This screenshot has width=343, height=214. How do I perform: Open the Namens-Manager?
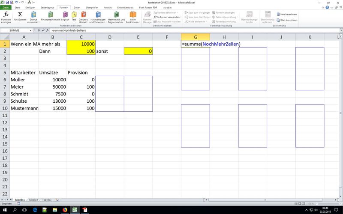[147, 18]
